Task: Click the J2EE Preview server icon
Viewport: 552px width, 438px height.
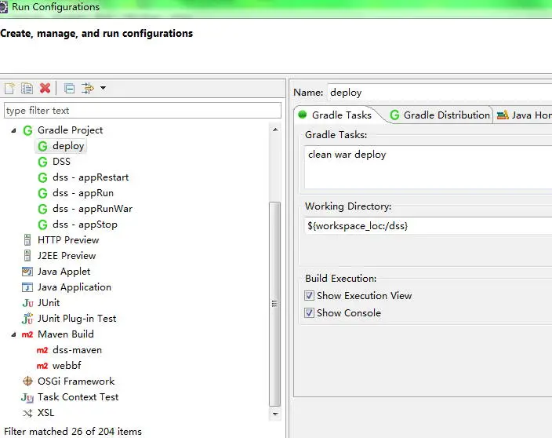Action: [x=27, y=255]
